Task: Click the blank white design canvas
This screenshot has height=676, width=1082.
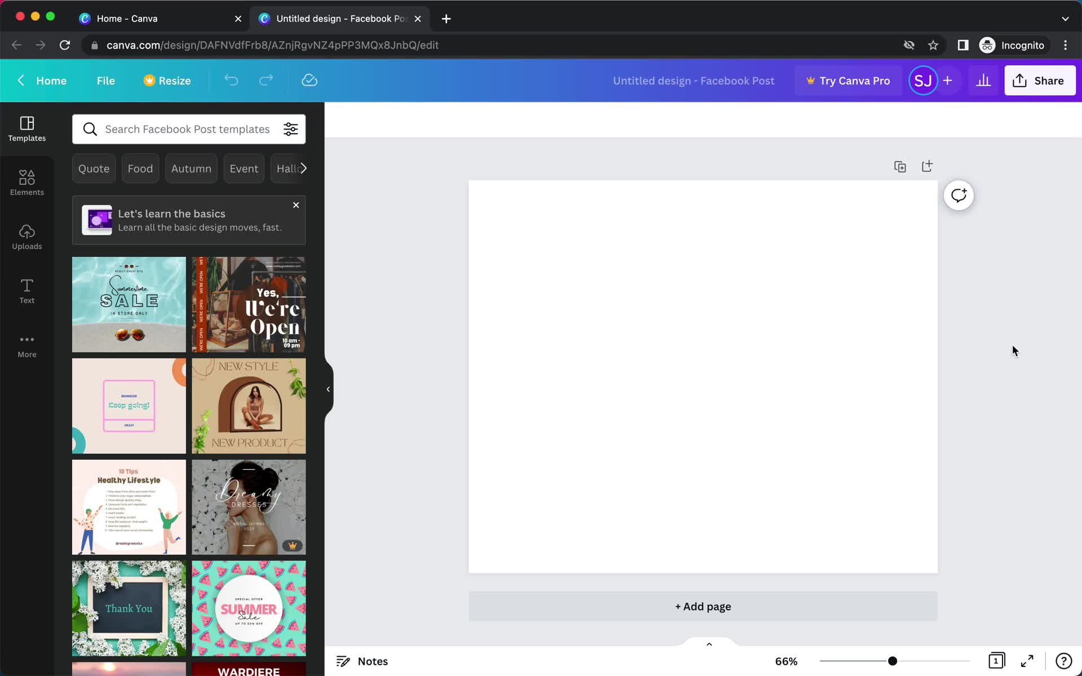Action: coord(703,376)
